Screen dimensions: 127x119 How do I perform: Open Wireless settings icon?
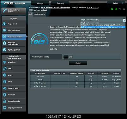[4, 62]
